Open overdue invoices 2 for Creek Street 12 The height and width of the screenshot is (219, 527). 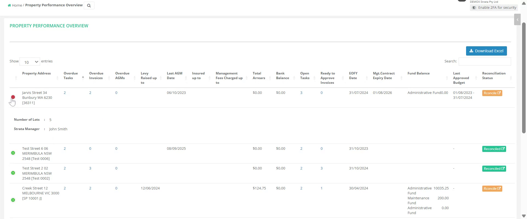[x=90, y=188]
